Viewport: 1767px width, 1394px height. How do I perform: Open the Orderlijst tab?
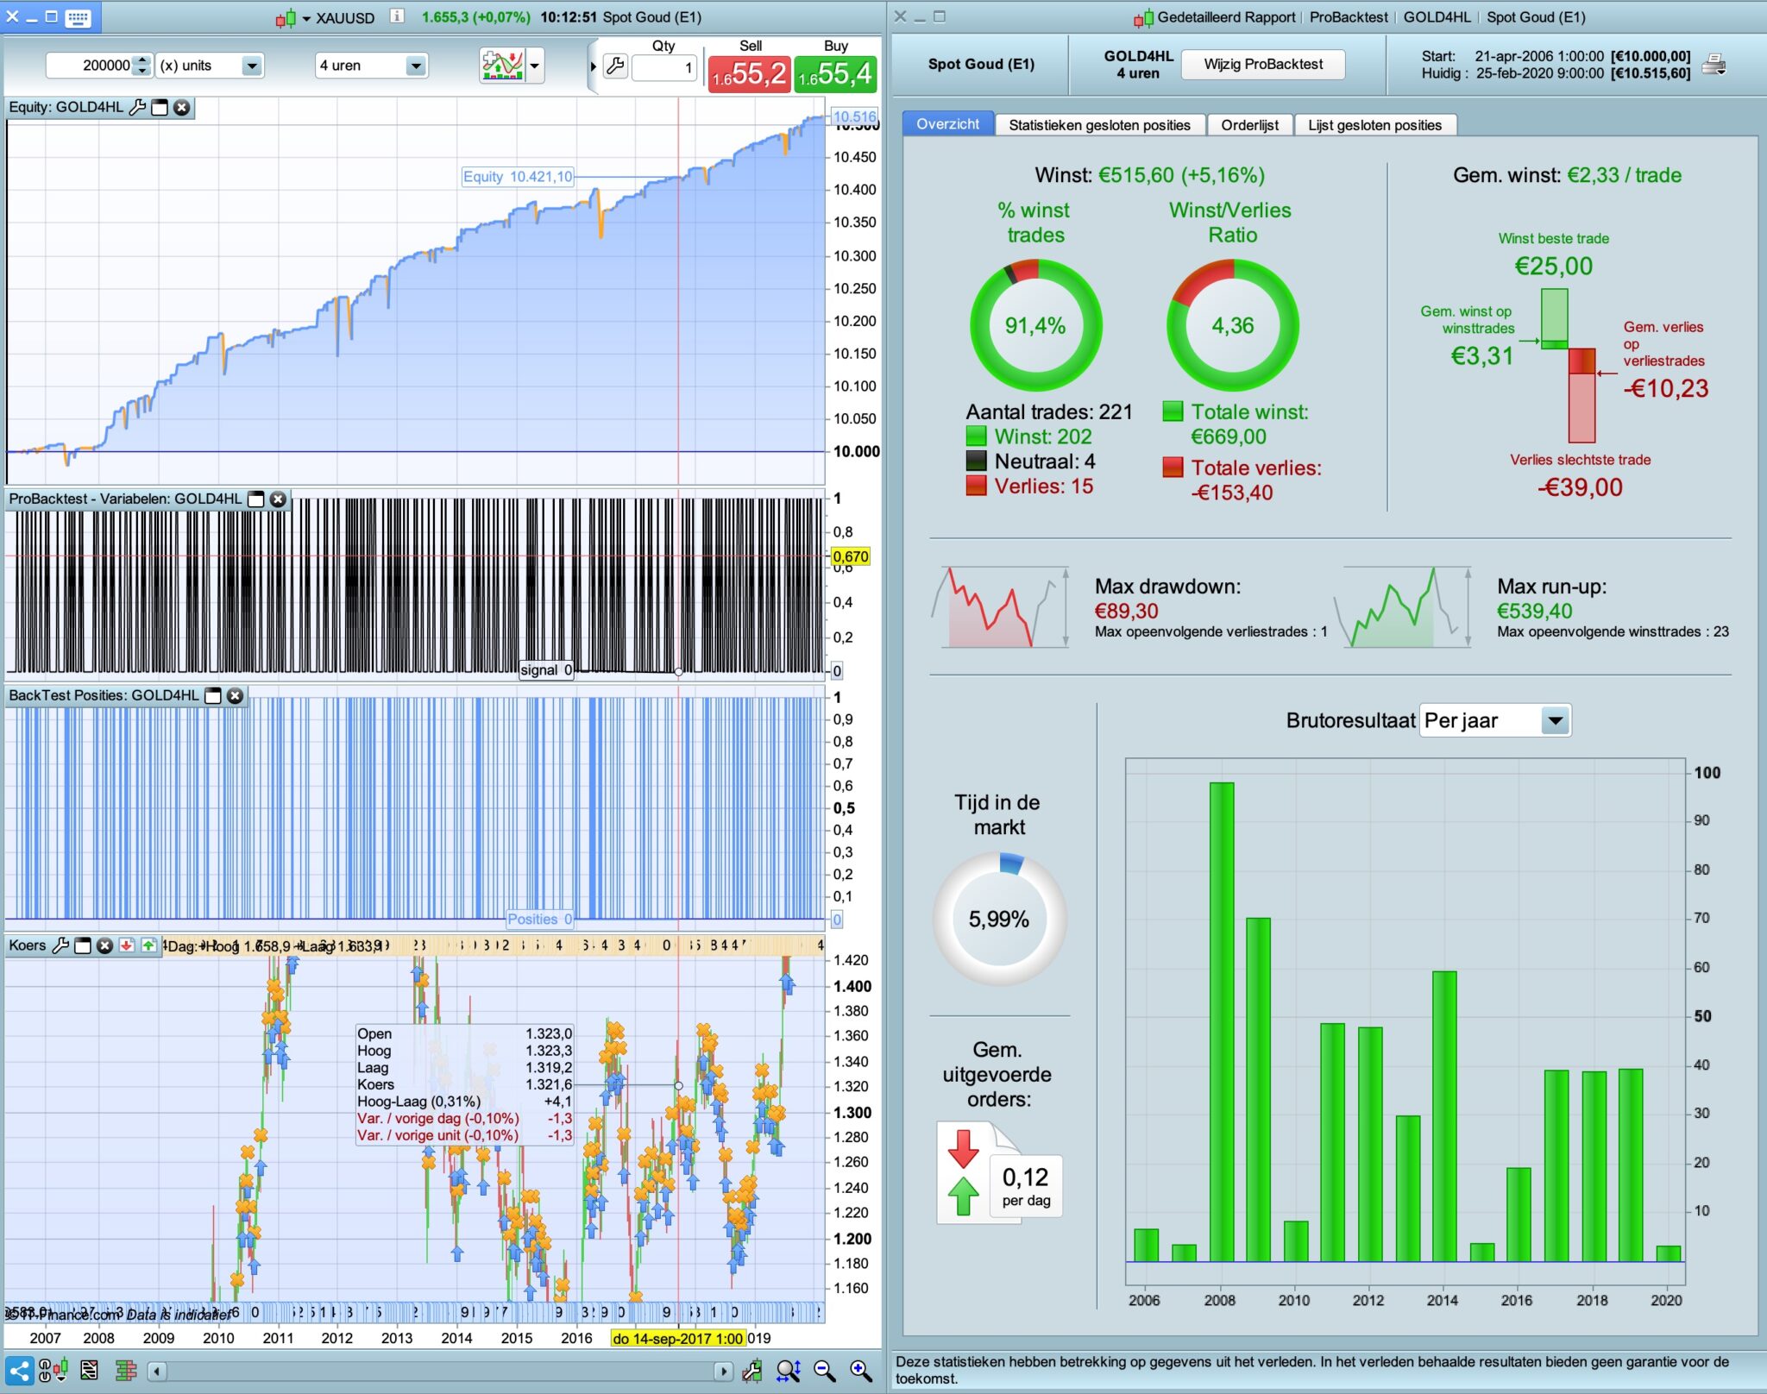pyautogui.click(x=1249, y=125)
